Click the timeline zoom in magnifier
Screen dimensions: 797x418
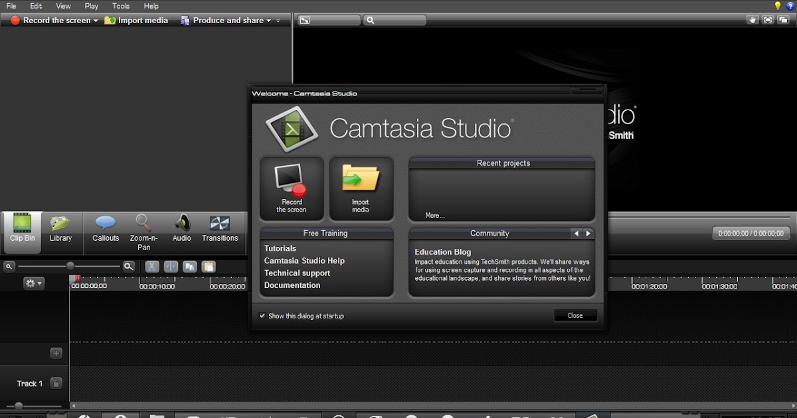[x=129, y=266]
